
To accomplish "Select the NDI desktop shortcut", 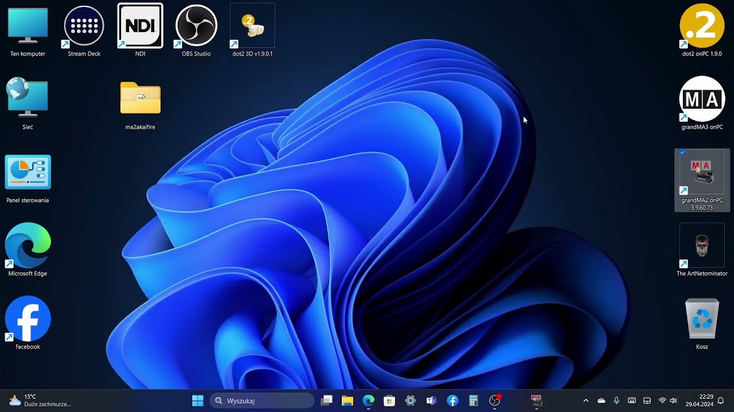I will pos(140,31).
